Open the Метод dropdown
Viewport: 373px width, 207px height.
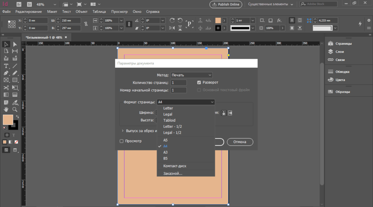[192, 75]
